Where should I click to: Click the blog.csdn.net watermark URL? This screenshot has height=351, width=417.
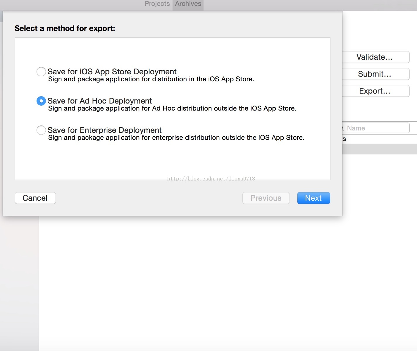point(211,178)
